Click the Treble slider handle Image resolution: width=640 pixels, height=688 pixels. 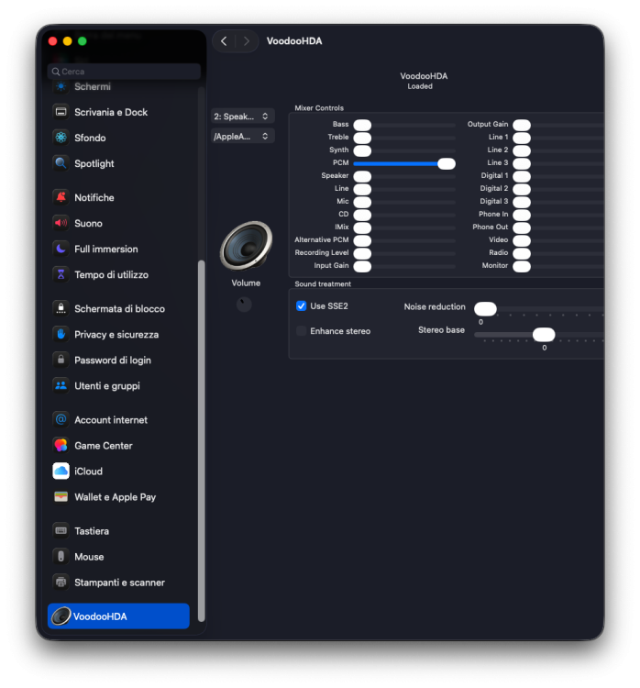click(x=362, y=138)
